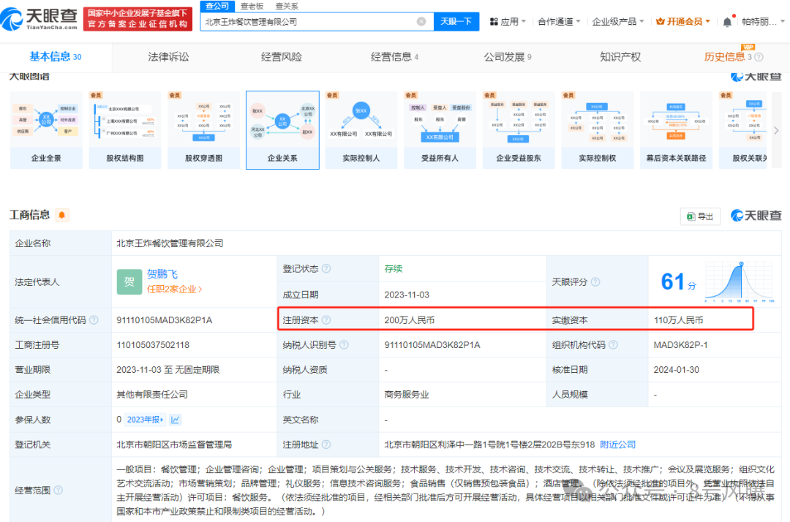This screenshot has width=790, height=522.
Task: Open the insured-count trend chart icon
Action: (176, 420)
